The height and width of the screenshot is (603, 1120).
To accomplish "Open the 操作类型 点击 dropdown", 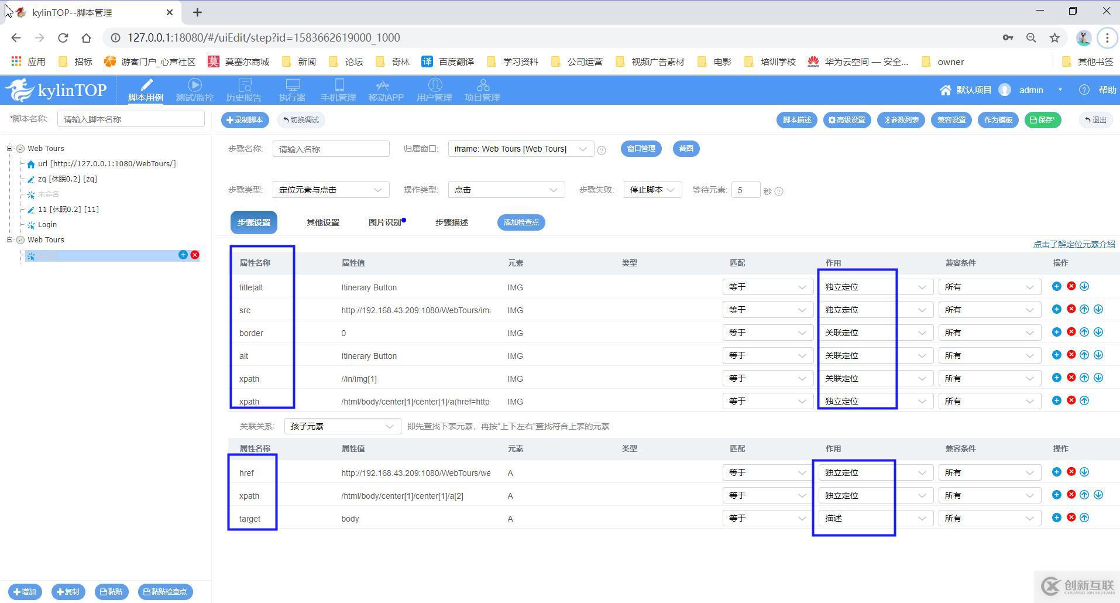I will (506, 190).
